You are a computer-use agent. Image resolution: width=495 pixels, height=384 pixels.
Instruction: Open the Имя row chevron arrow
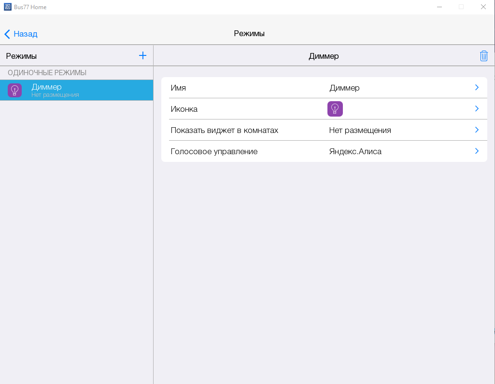pyautogui.click(x=476, y=88)
